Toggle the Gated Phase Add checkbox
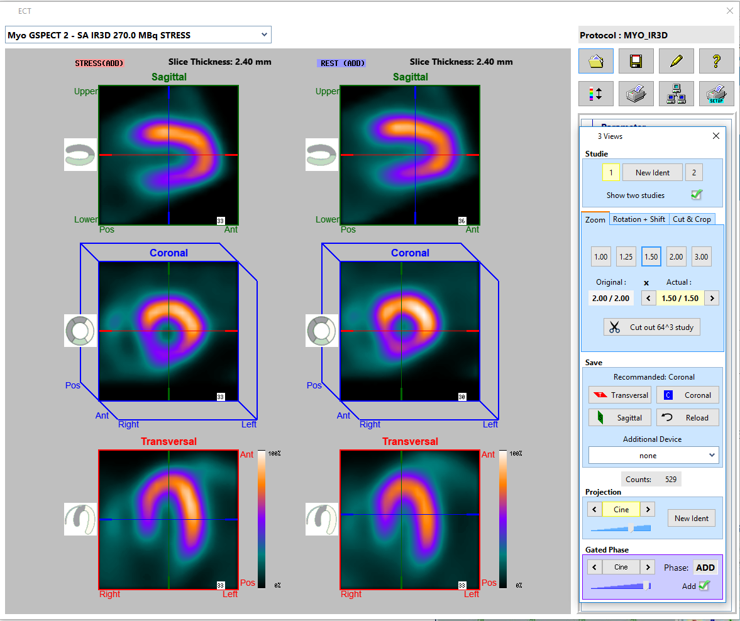740x621 pixels. [704, 586]
